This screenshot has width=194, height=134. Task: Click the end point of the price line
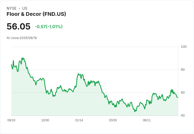pyautogui.click(x=178, y=97)
